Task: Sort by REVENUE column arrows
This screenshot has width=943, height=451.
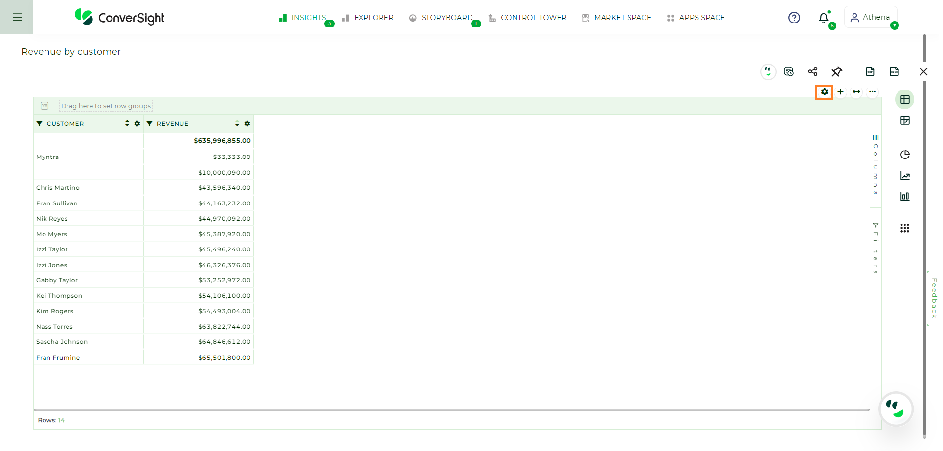Action: coord(237,123)
